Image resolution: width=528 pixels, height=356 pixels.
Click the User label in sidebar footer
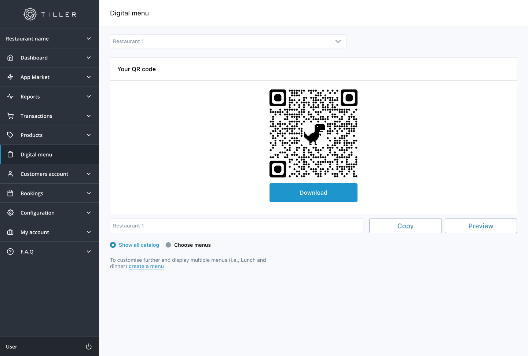(x=11, y=346)
